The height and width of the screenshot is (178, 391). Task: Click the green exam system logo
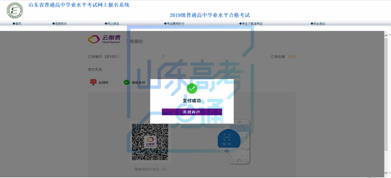coord(14,11)
